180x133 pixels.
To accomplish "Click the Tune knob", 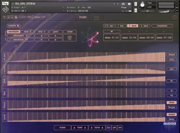I will click(x=142, y=5).
